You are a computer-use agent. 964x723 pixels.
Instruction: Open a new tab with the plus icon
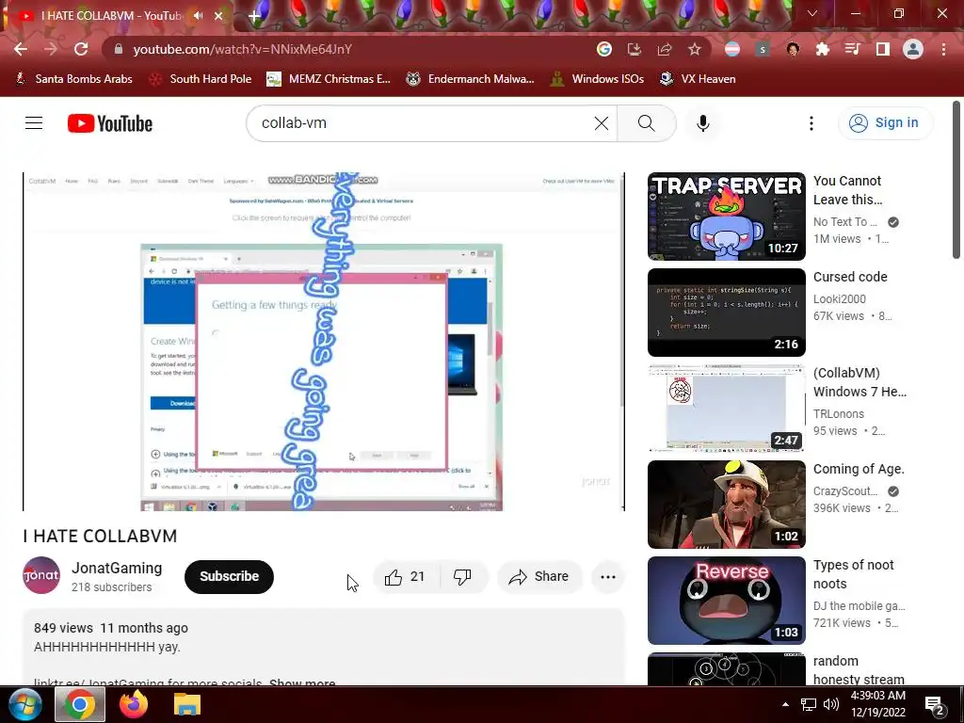pos(254,17)
